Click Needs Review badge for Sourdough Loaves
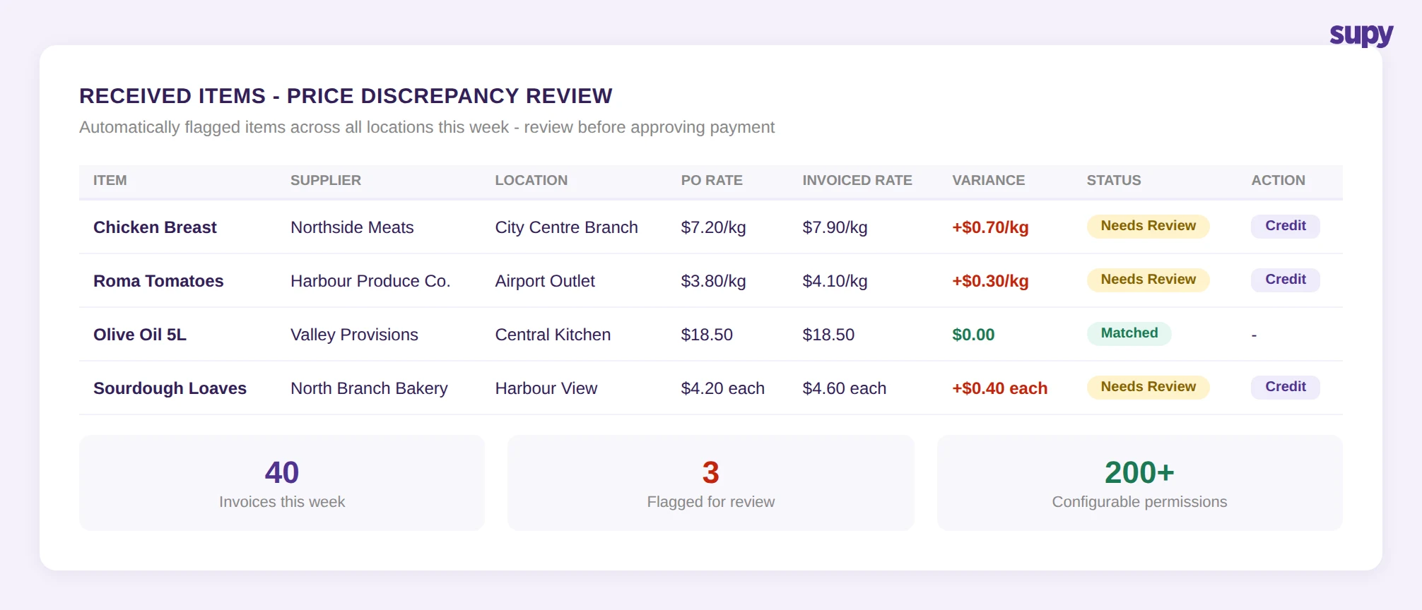The height and width of the screenshot is (610, 1422). 1148,387
